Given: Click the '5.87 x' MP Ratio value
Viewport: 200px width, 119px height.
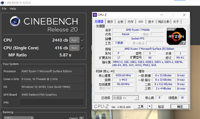Looking at the screenshot, I should [65, 55].
